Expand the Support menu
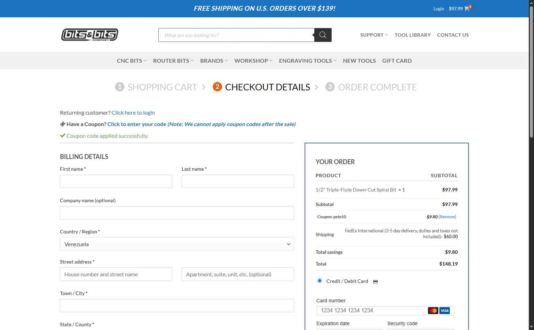This screenshot has width=534, height=330. coord(374,35)
